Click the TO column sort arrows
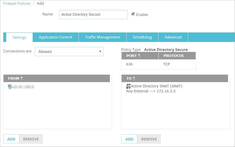235x147 pixels. click(x=134, y=78)
